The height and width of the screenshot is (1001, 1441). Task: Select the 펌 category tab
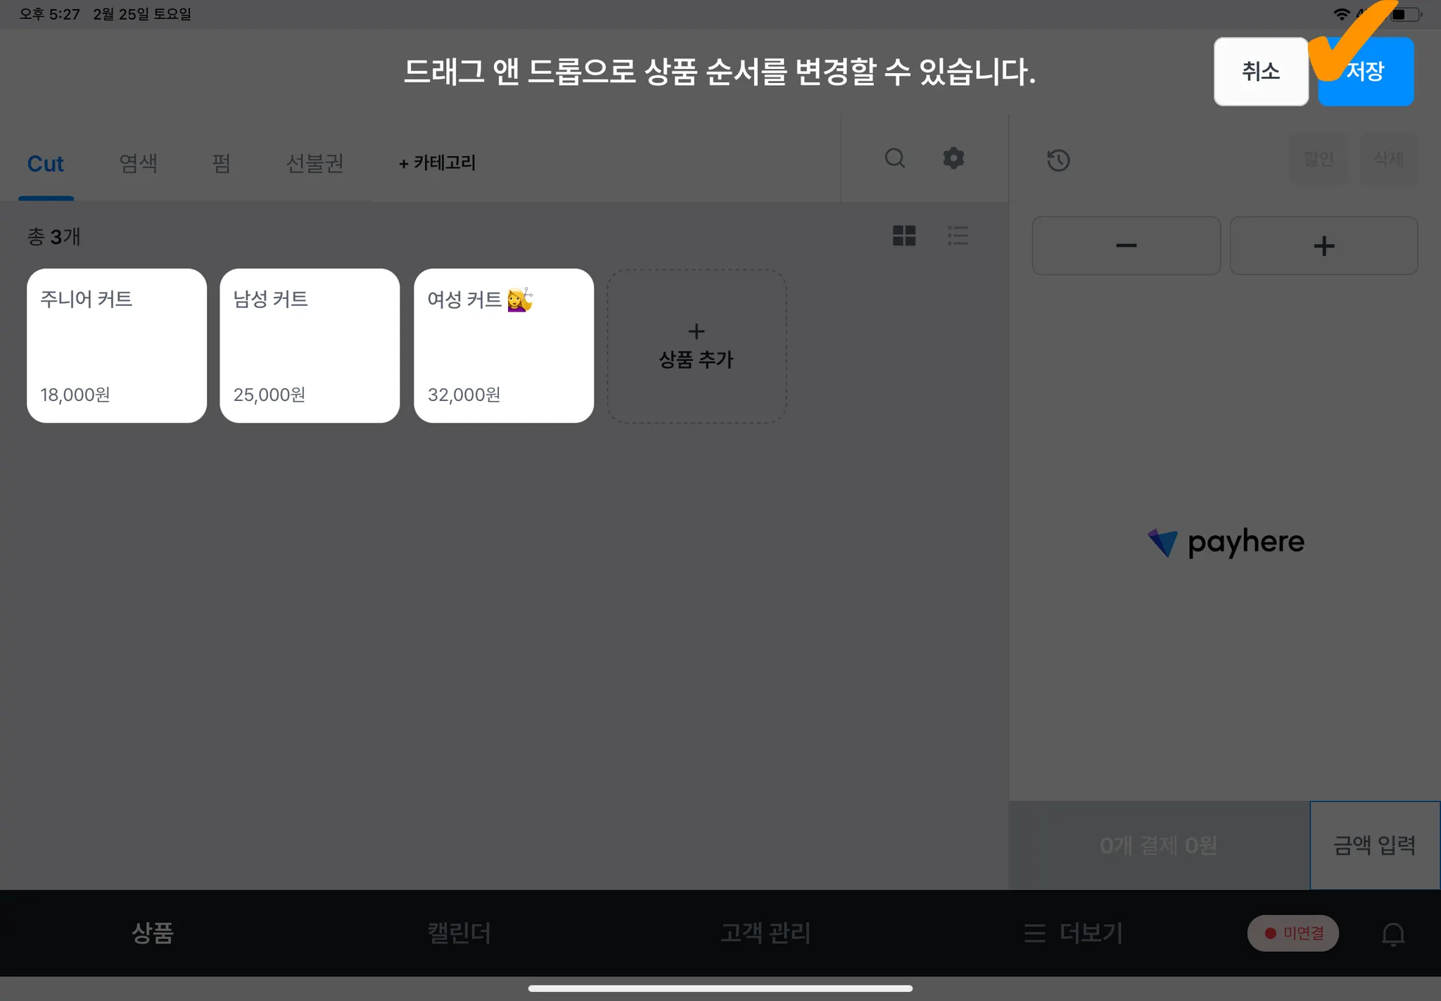221,163
